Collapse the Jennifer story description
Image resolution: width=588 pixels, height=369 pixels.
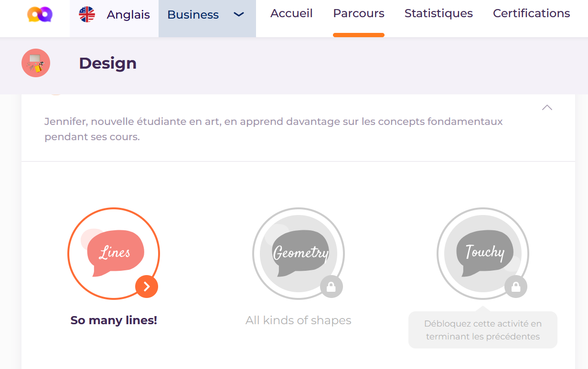point(547,108)
